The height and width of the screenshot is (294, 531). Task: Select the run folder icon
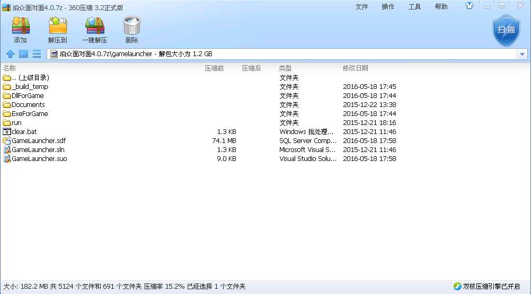pos(7,123)
